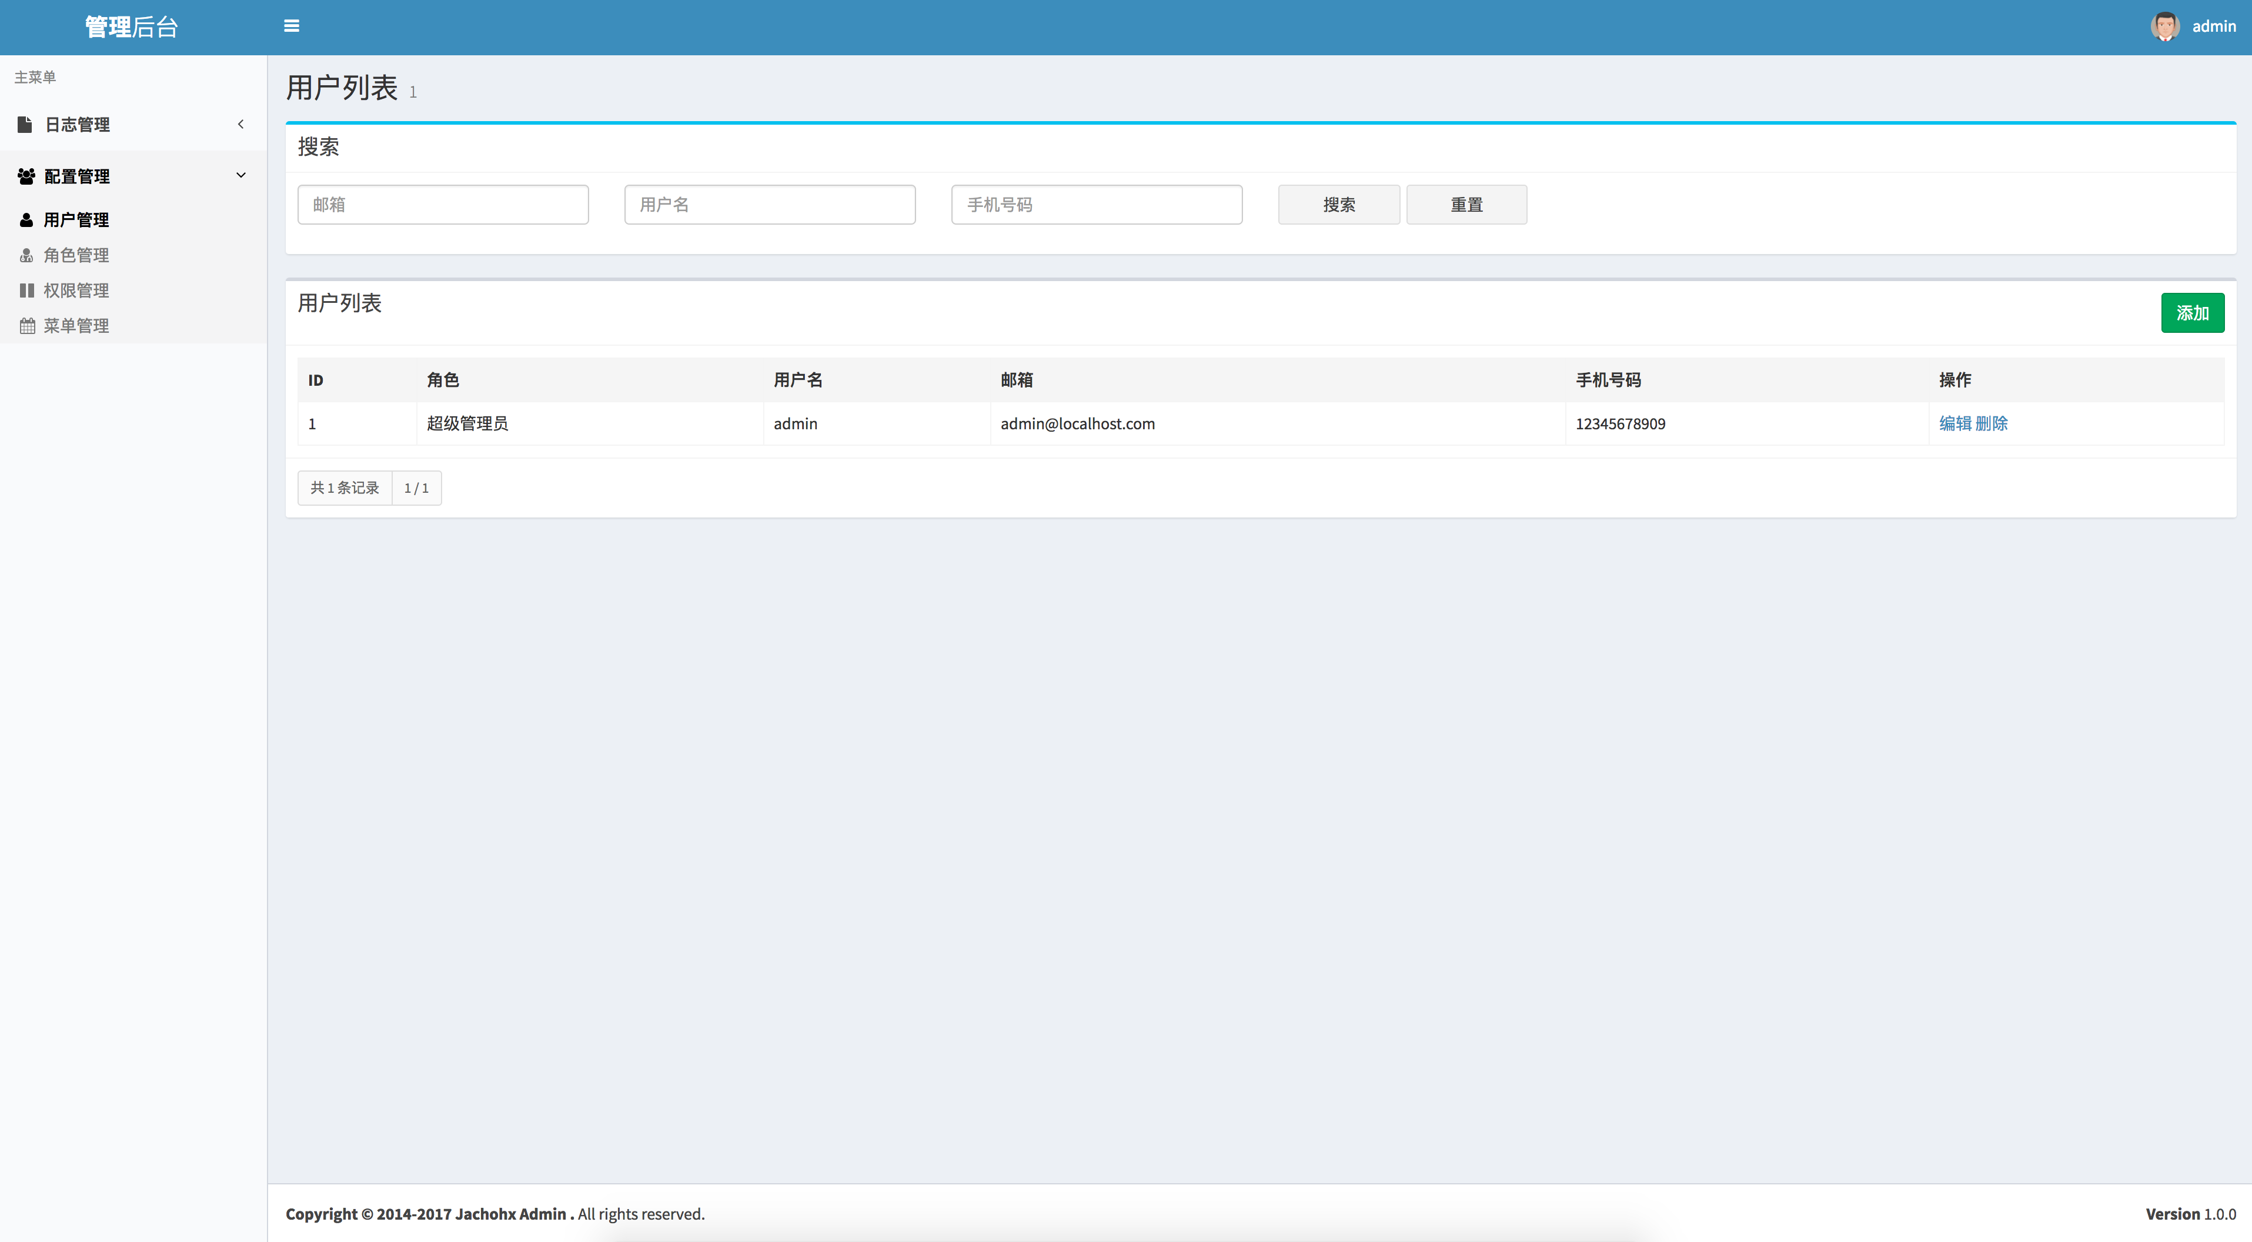Click the columns icon beside 权限管理
Screen dimensions: 2252x1242
pos(26,291)
